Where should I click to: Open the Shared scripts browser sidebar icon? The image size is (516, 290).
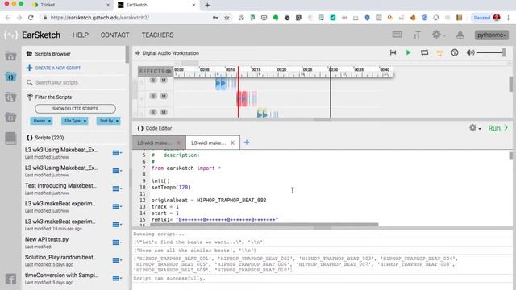pyautogui.click(x=10, y=97)
